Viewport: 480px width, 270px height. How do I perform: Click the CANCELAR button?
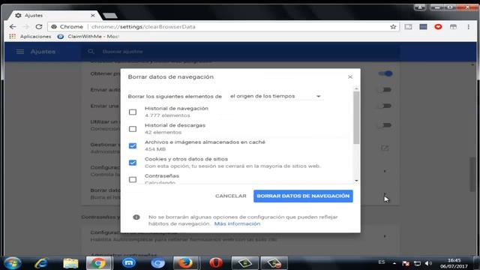(230, 196)
